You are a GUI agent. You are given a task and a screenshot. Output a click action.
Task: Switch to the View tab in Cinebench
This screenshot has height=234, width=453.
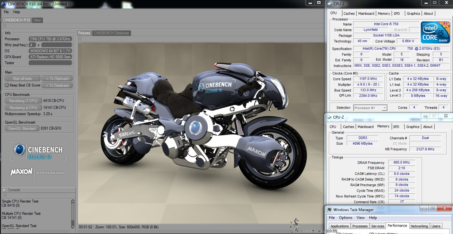(37, 20)
